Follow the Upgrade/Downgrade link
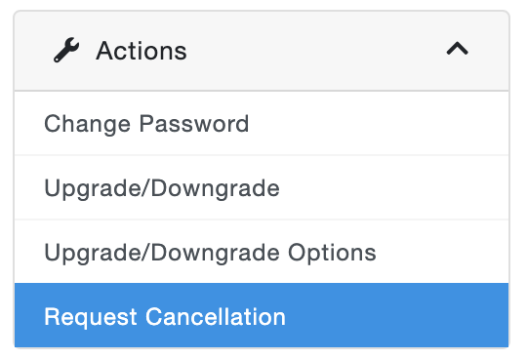527x359 pixels. (162, 188)
